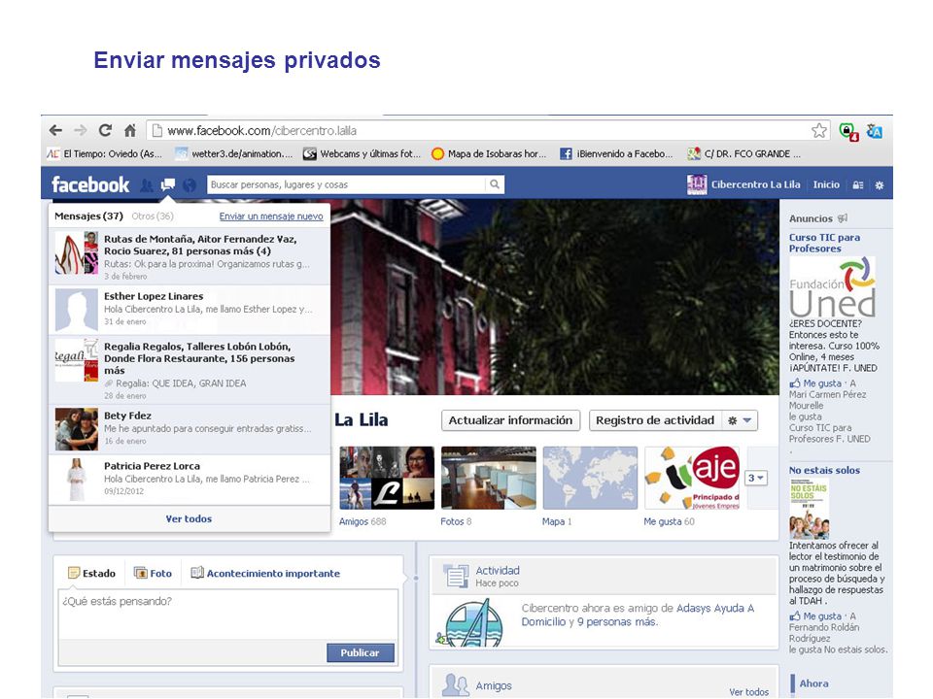Open the No estais solos book image

pyautogui.click(x=809, y=508)
